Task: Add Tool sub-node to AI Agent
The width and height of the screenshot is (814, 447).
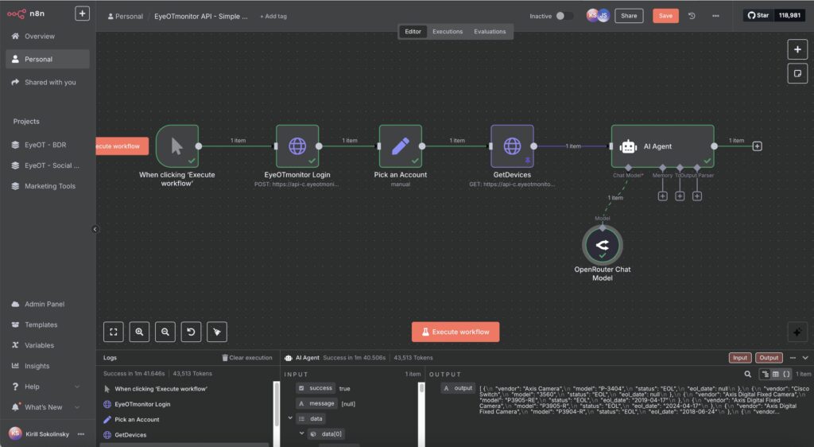Action: tap(680, 196)
